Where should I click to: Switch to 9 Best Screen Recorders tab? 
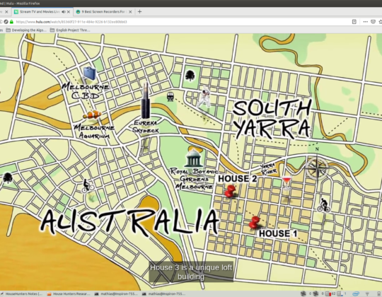[103, 12]
